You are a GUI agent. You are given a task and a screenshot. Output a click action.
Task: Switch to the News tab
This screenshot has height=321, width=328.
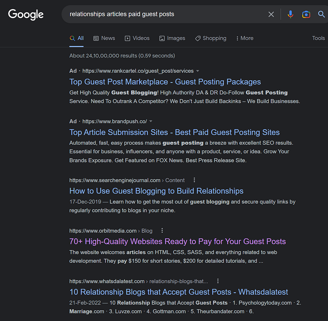[x=104, y=38]
